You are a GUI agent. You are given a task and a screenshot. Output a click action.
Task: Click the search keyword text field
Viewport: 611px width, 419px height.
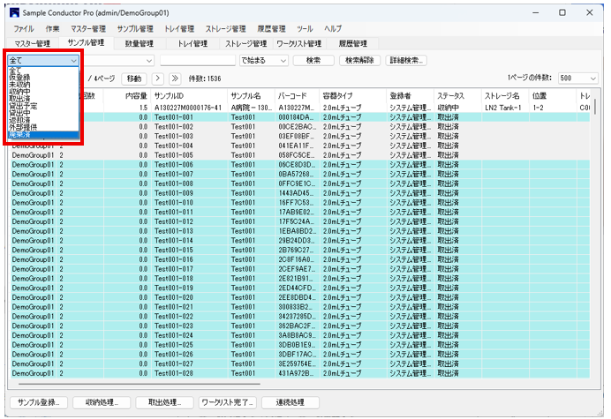click(197, 60)
